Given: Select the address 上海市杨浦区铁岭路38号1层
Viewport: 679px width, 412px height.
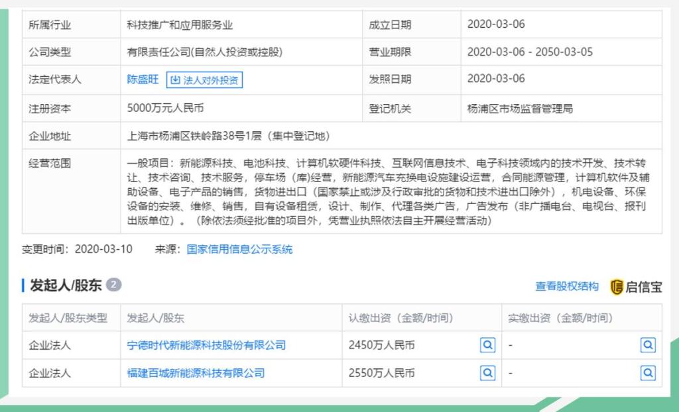Looking at the screenshot, I should [194, 136].
